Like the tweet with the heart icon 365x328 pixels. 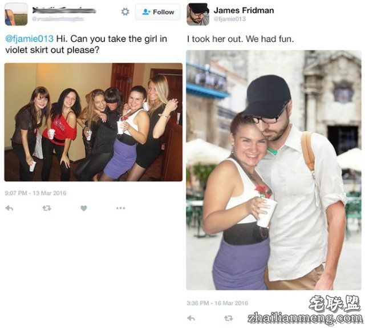click(x=84, y=208)
